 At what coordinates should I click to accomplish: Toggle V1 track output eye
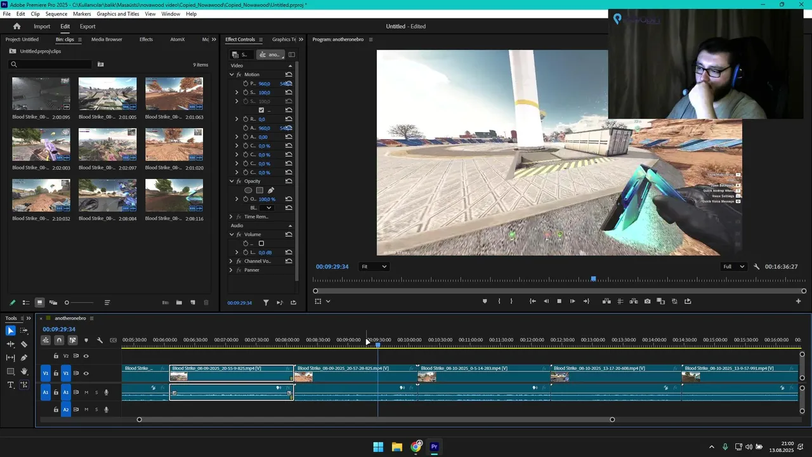coord(86,373)
